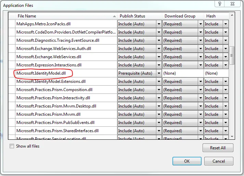Viewport: 244px width, 176px height.
Task: Sort by the File Name column header
Action: coord(66,16)
